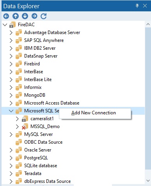Pin the Data Explorer panel
The width and height of the screenshot is (151, 186).
(137, 6)
